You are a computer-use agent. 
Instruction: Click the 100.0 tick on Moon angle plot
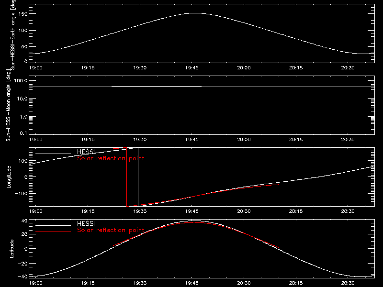coord(21,81)
